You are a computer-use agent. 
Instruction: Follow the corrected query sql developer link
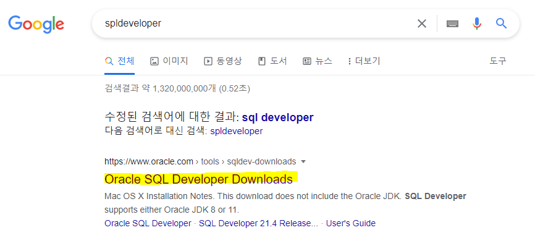click(278, 117)
